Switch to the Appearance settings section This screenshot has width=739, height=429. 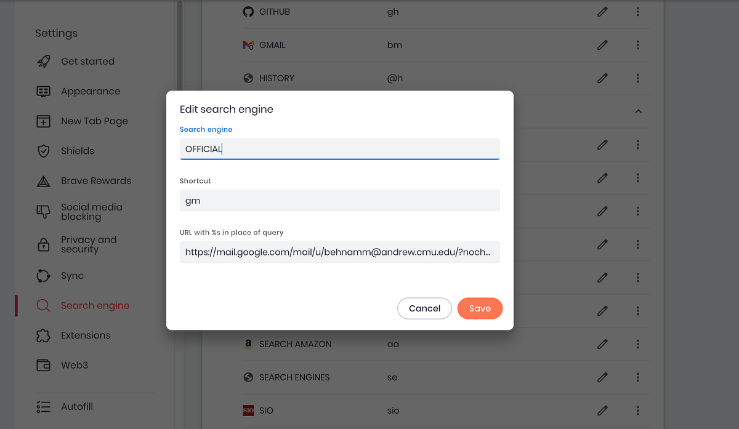click(91, 91)
